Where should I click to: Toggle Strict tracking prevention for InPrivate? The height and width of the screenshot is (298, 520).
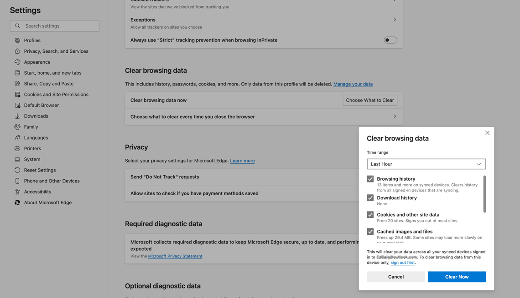(x=390, y=40)
